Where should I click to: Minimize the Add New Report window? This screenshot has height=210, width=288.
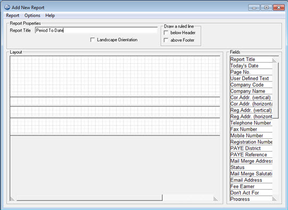point(254,7)
